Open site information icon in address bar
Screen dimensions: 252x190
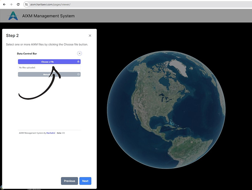[27, 5]
